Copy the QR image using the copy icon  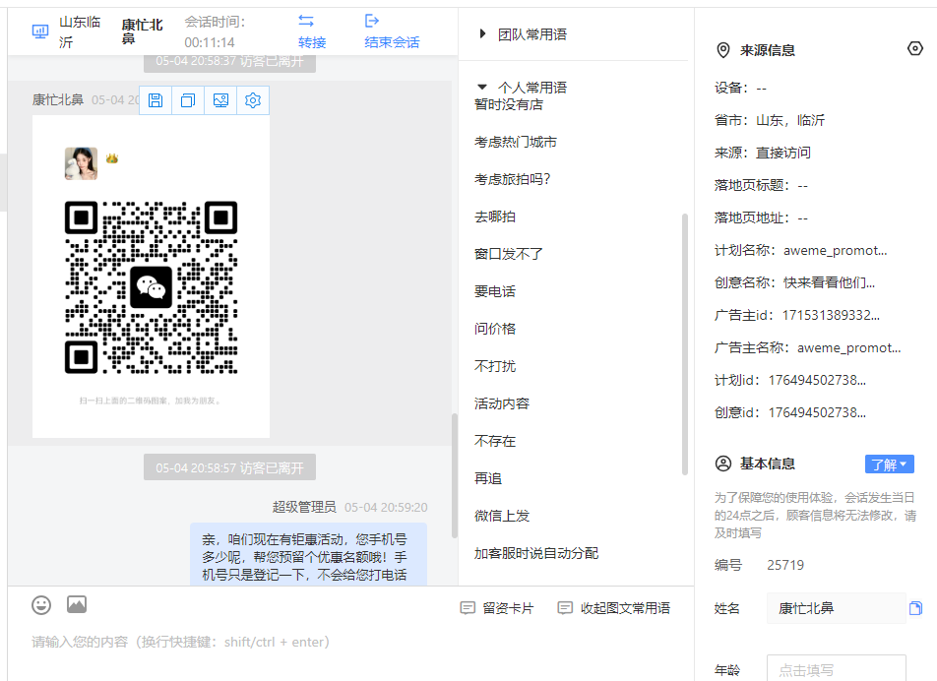tap(188, 100)
